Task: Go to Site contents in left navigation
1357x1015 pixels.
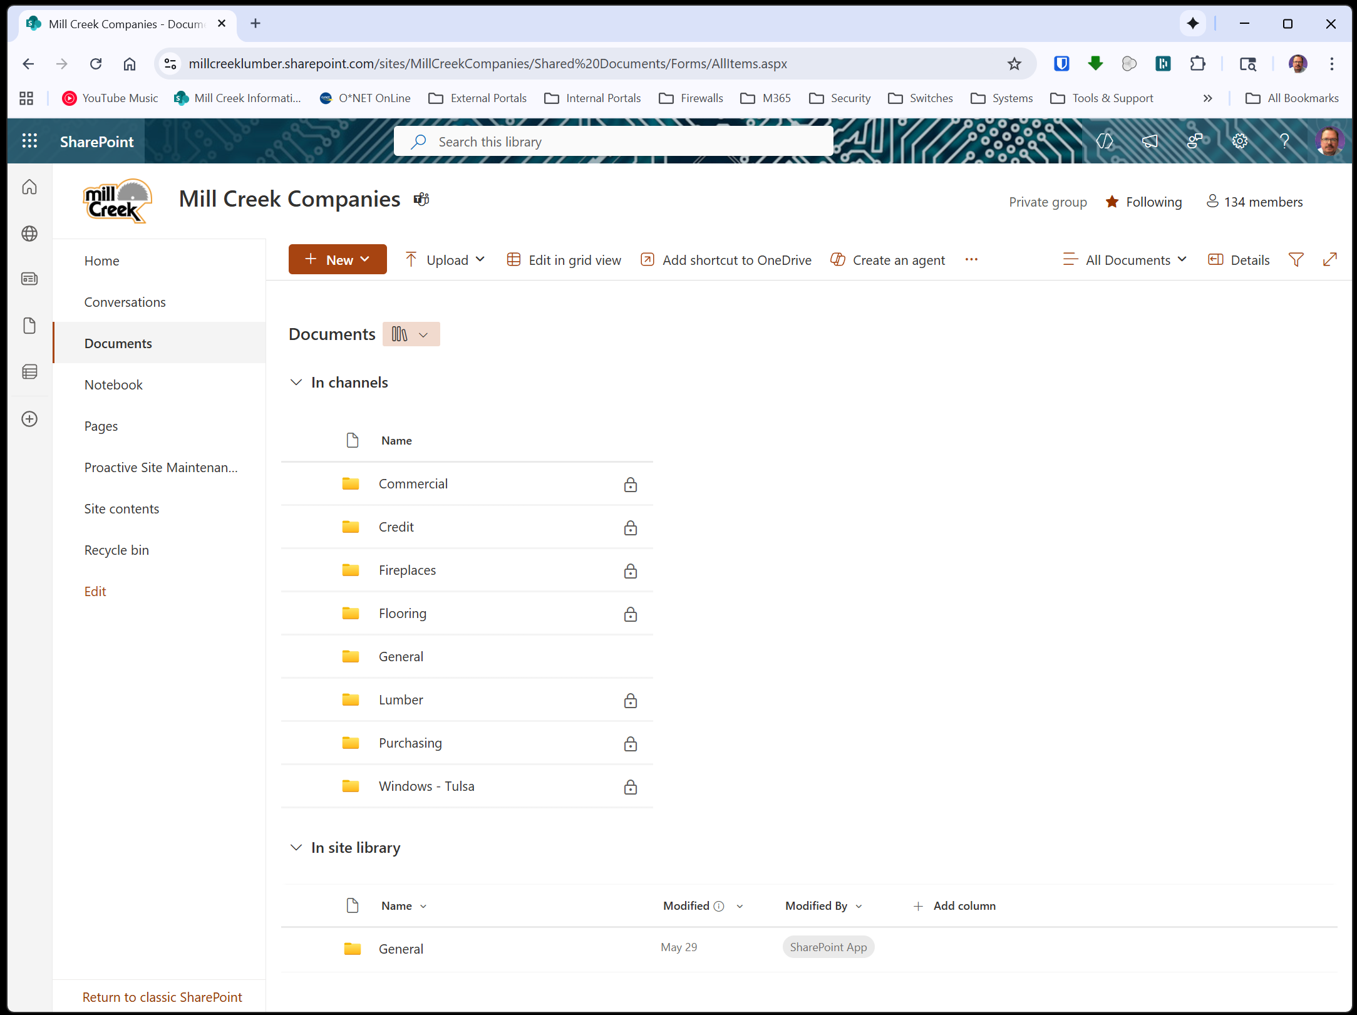Action: pos(121,508)
